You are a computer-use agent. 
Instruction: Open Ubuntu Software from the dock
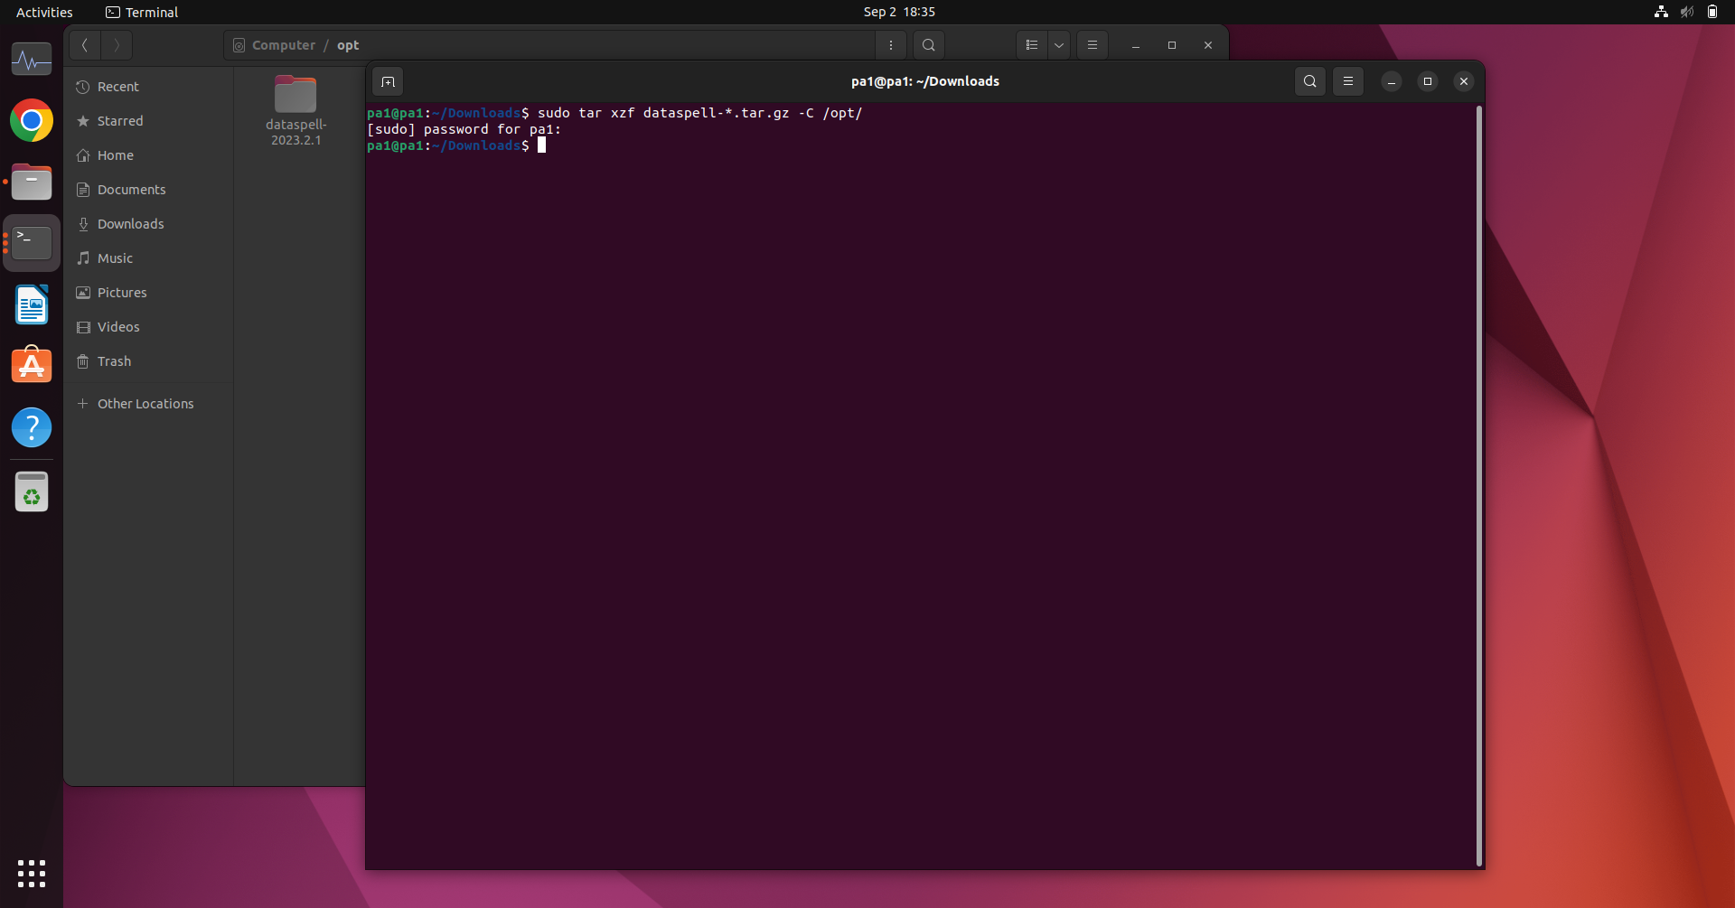(x=32, y=364)
